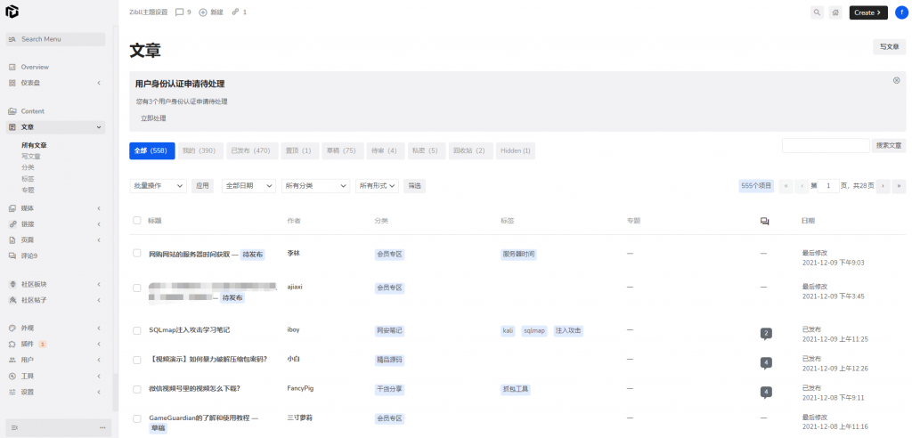
Task: Open the 批量操作 dropdown
Action: [x=158, y=186]
